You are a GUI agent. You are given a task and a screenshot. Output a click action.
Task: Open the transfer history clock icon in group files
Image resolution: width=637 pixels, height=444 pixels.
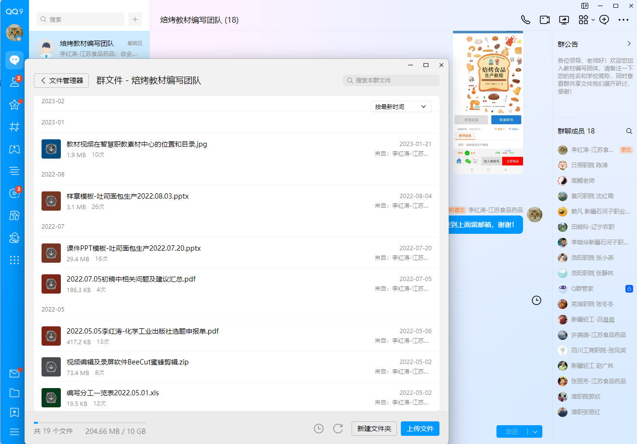point(319,429)
